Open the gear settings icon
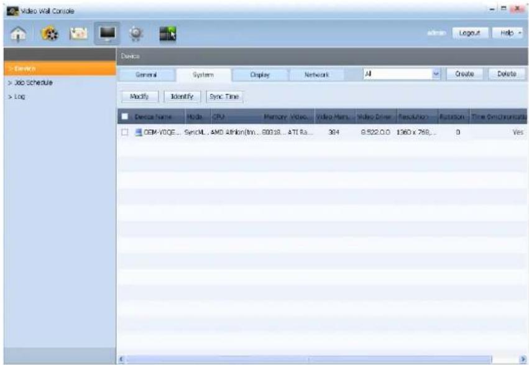529x365 pixels. pyautogui.click(x=136, y=34)
